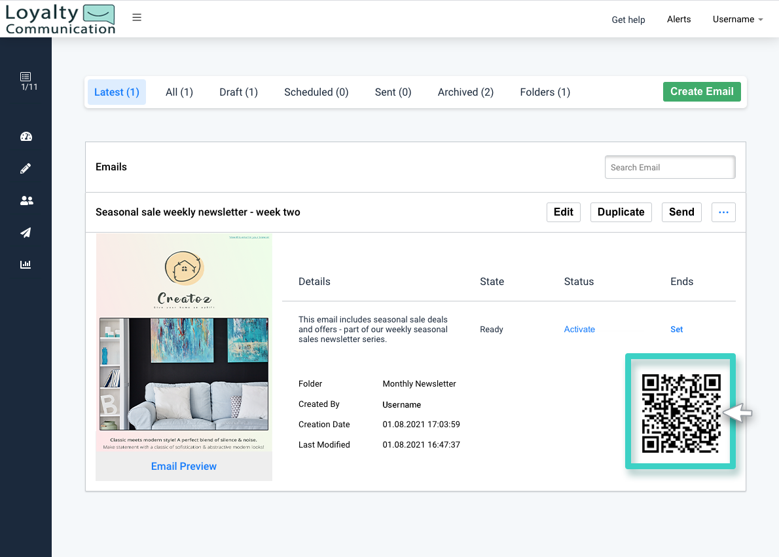Open the dashboard gauge icon in sidebar

click(x=26, y=136)
